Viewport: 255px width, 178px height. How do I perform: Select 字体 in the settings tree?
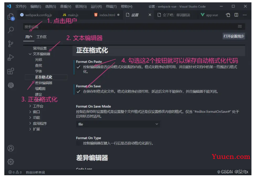[39, 71]
